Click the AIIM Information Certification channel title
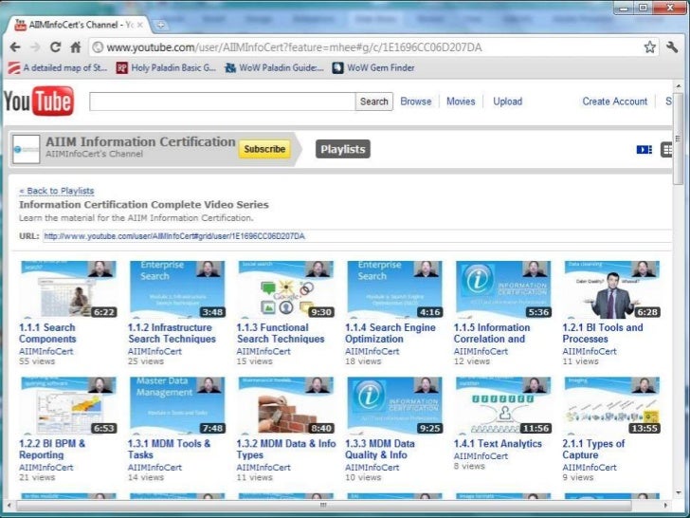The height and width of the screenshot is (518, 690). coord(140,142)
